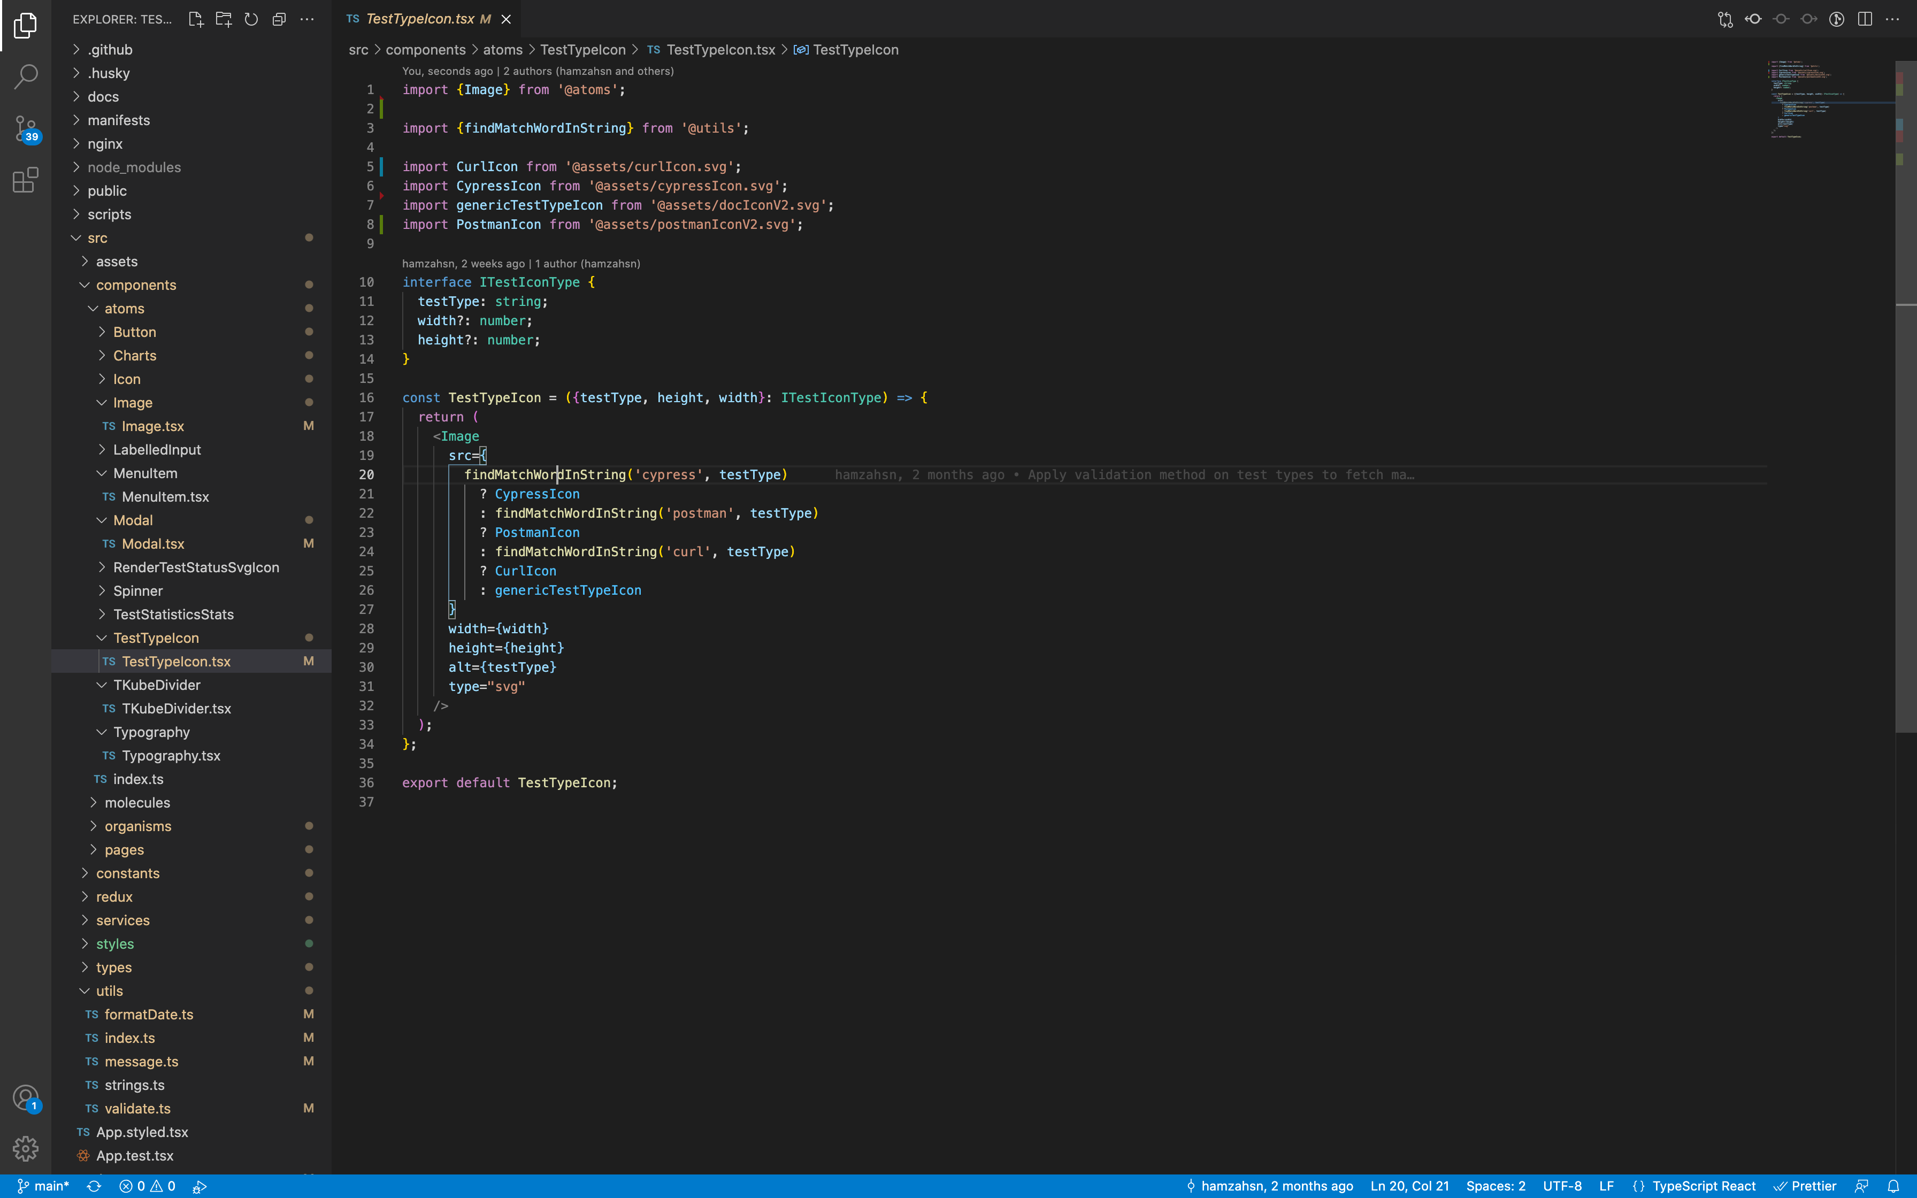Expand the Charts folder
Viewport: 1917px width, 1198px height.
[135, 356]
